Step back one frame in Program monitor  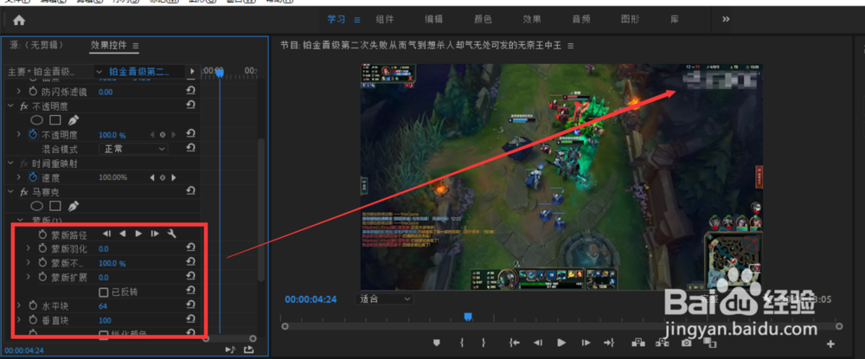538,343
